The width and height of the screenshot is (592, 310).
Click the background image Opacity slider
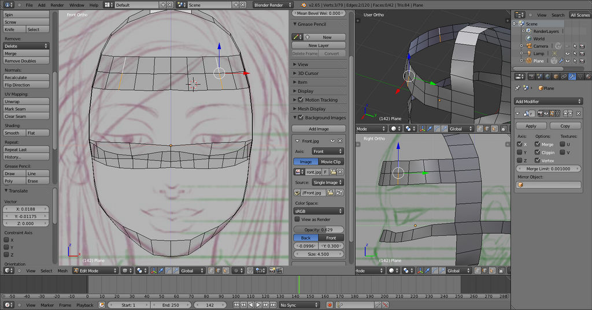[320, 230]
